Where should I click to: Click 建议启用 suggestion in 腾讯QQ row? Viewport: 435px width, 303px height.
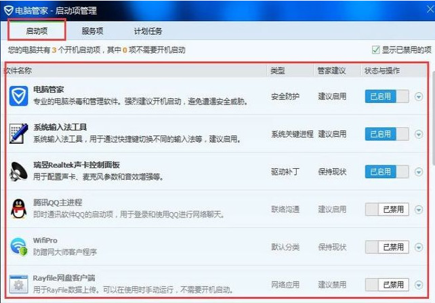tap(332, 209)
